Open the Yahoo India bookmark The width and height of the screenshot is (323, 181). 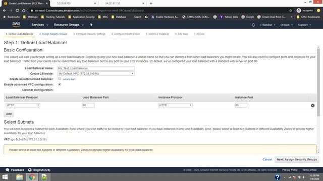(x=229, y=17)
